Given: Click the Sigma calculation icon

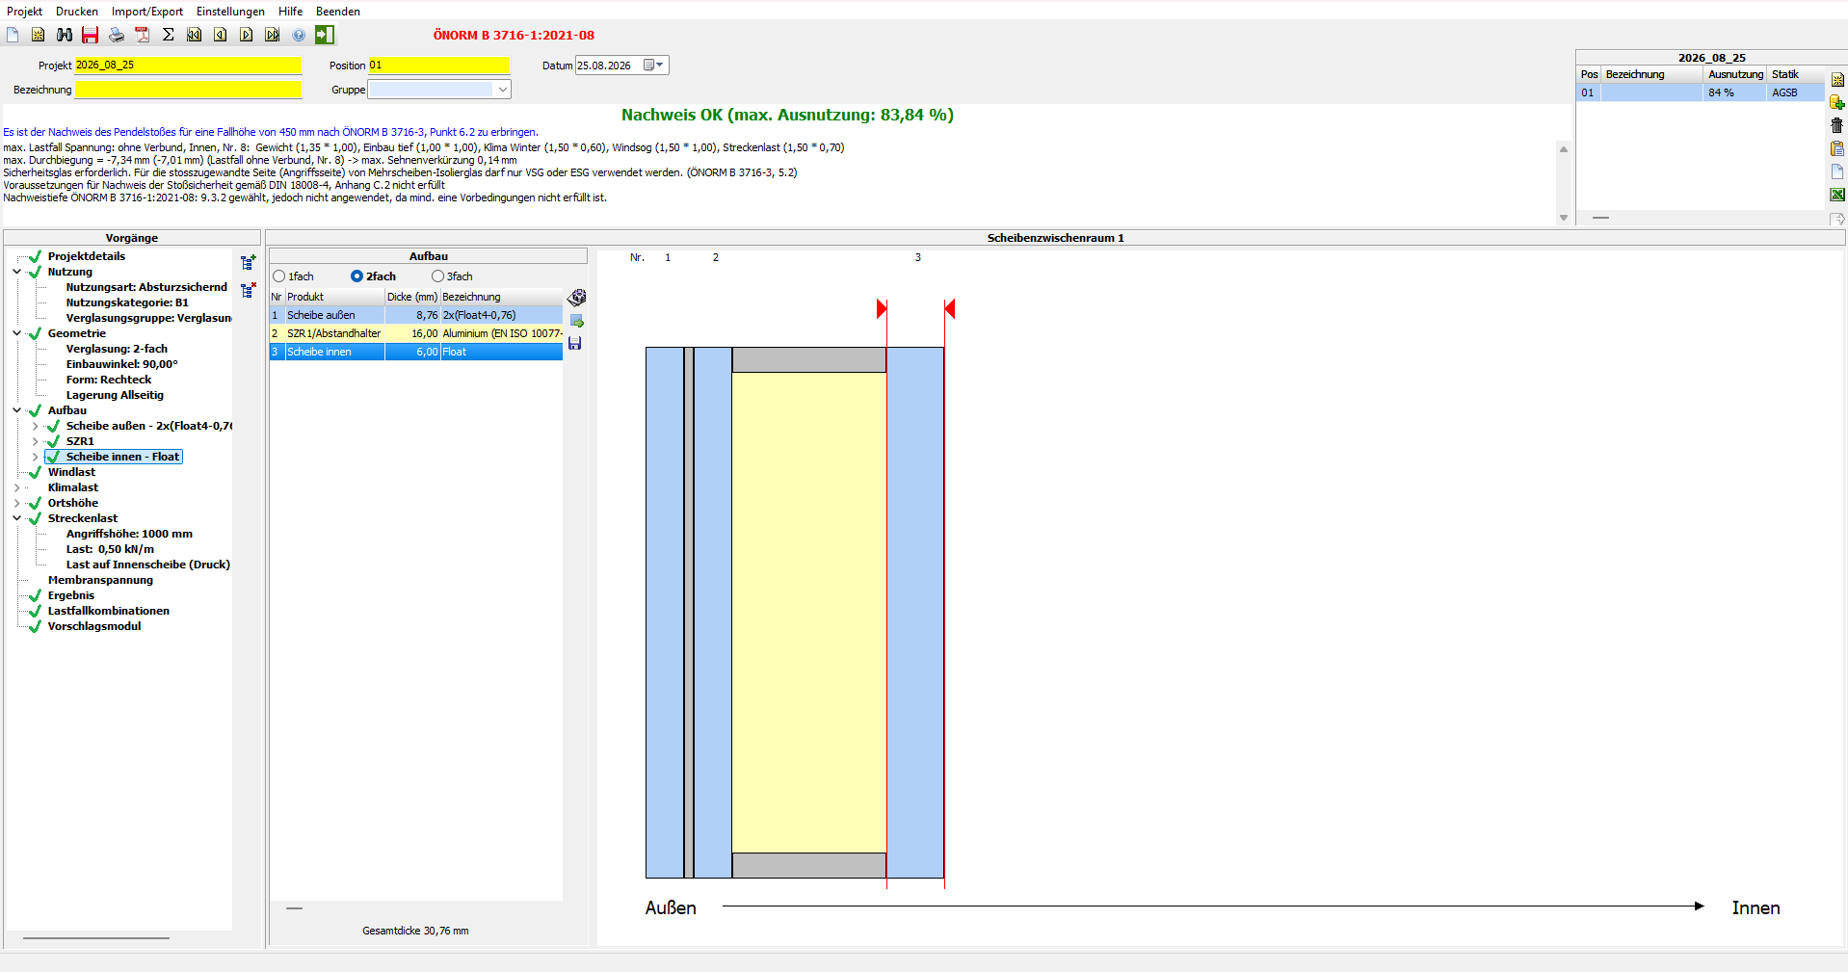Looking at the screenshot, I should [x=169, y=35].
